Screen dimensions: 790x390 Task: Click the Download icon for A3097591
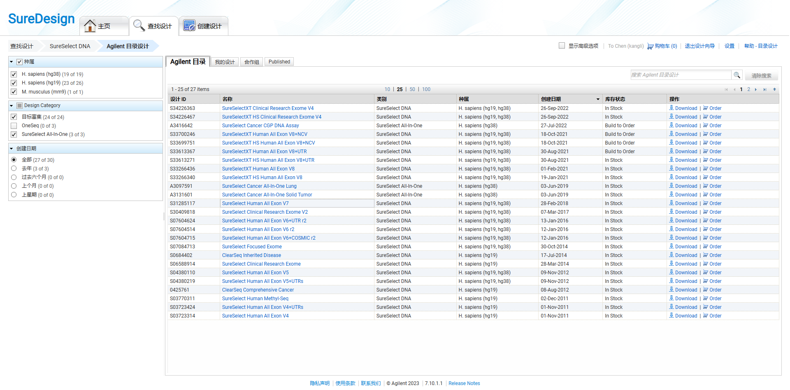(x=671, y=186)
